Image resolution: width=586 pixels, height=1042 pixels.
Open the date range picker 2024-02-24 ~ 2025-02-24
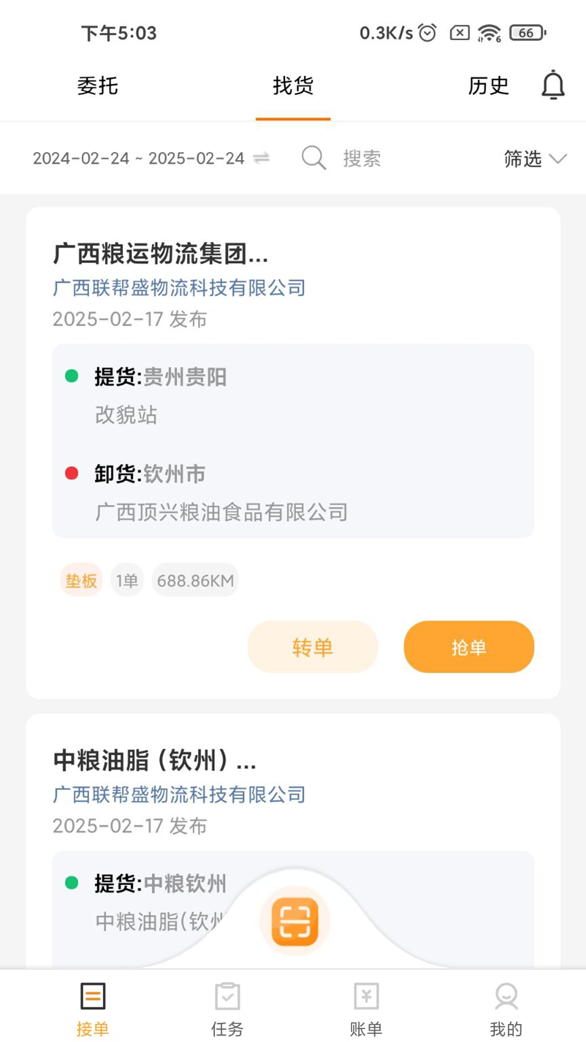coord(138,158)
